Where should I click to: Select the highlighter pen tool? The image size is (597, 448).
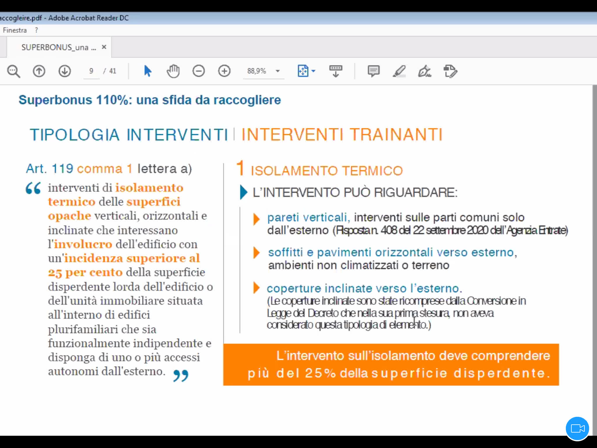399,71
